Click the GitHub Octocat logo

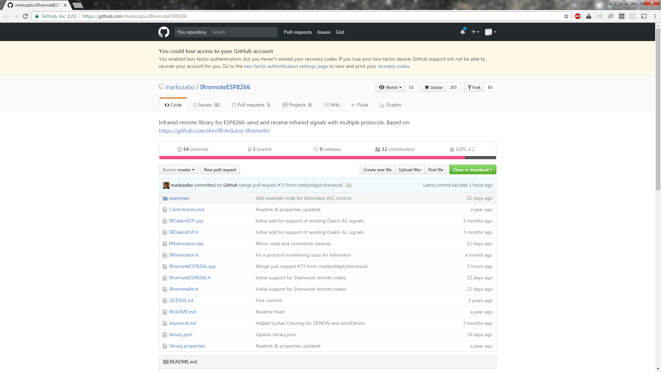point(164,32)
